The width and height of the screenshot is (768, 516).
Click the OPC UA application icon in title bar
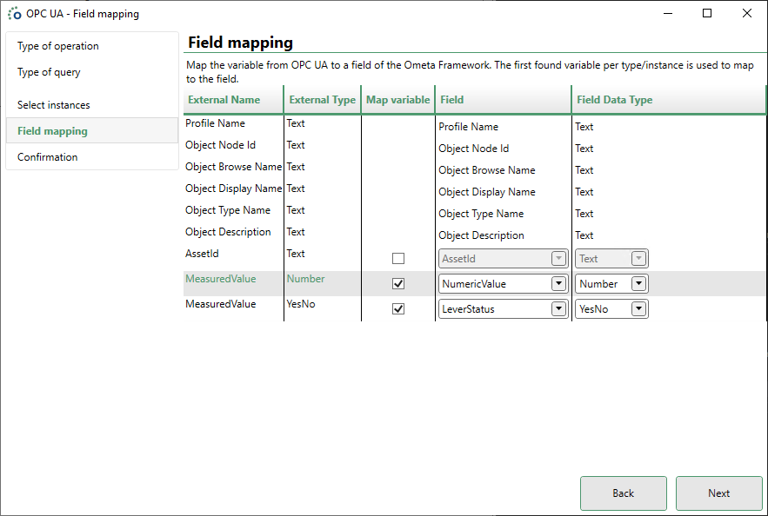pyautogui.click(x=14, y=13)
